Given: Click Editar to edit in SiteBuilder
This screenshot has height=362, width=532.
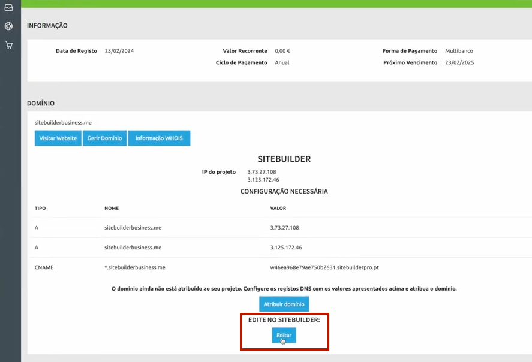Looking at the screenshot, I should (x=284, y=335).
